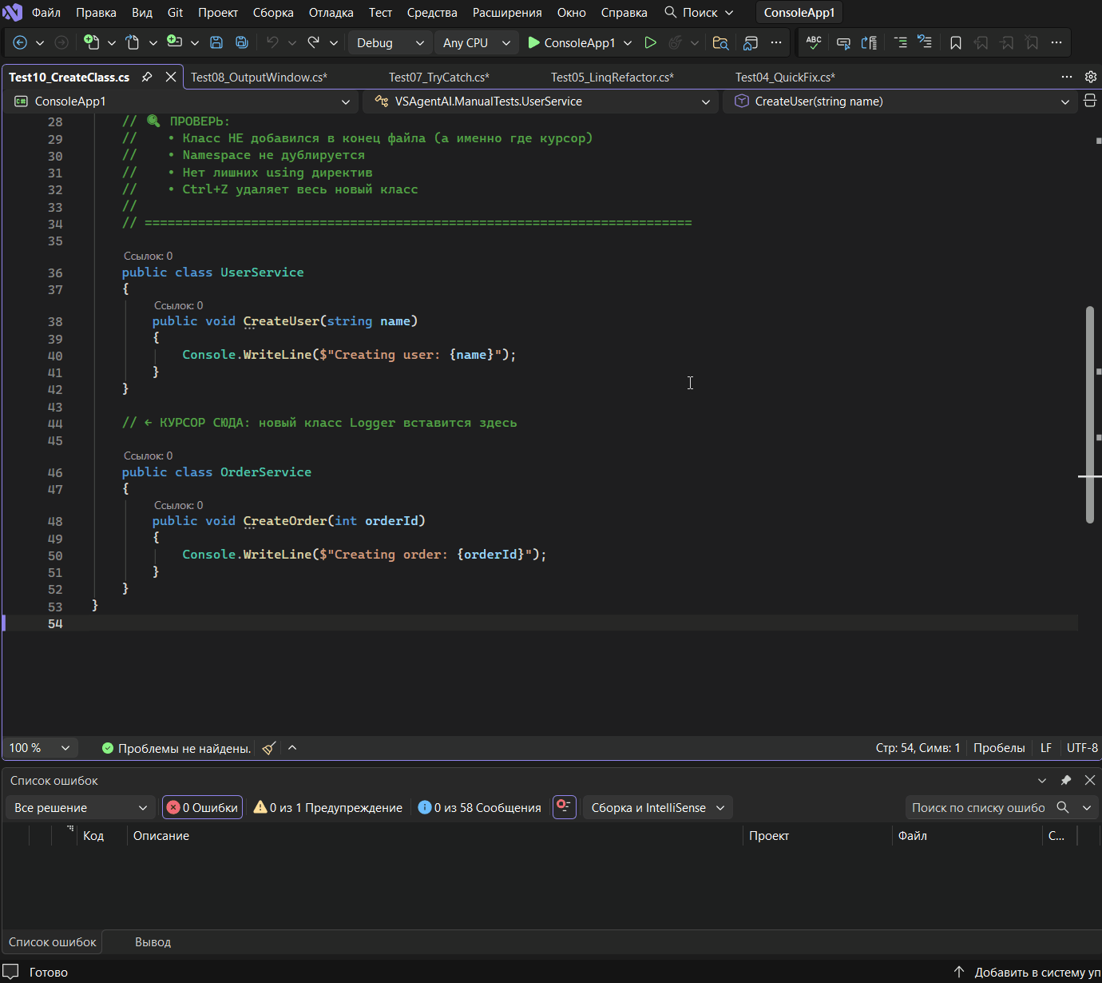Toggle the 58 Сообщения messages filter
1102x983 pixels.
tap(479, 807)
